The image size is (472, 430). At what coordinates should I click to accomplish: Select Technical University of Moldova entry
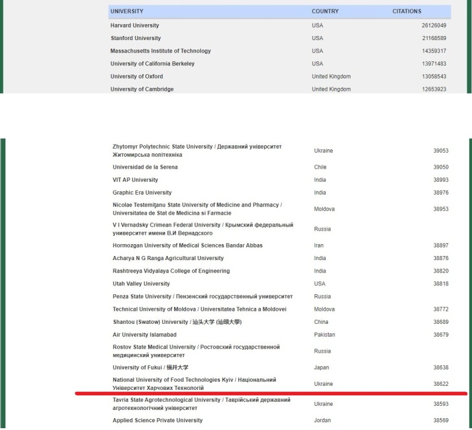point(199,309)
